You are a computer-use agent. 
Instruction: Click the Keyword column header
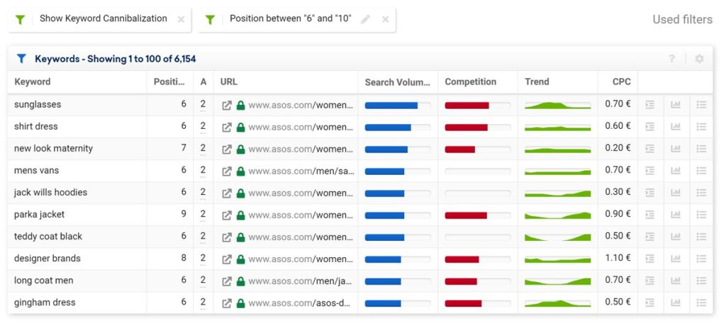point(33,82)
